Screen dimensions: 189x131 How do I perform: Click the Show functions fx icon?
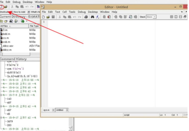point(98,17)
